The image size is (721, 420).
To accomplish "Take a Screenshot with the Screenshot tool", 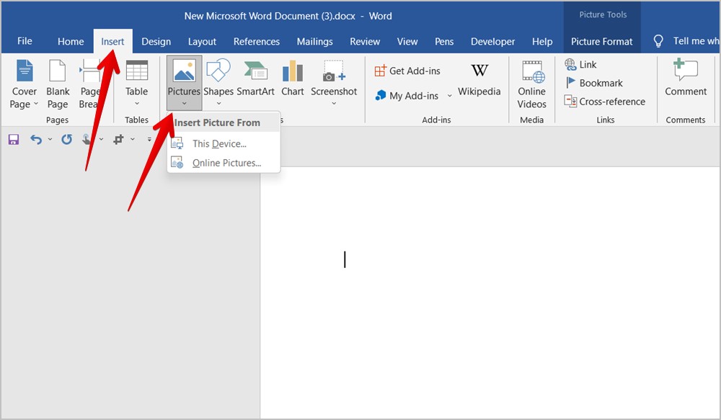I will click(334, 81).
